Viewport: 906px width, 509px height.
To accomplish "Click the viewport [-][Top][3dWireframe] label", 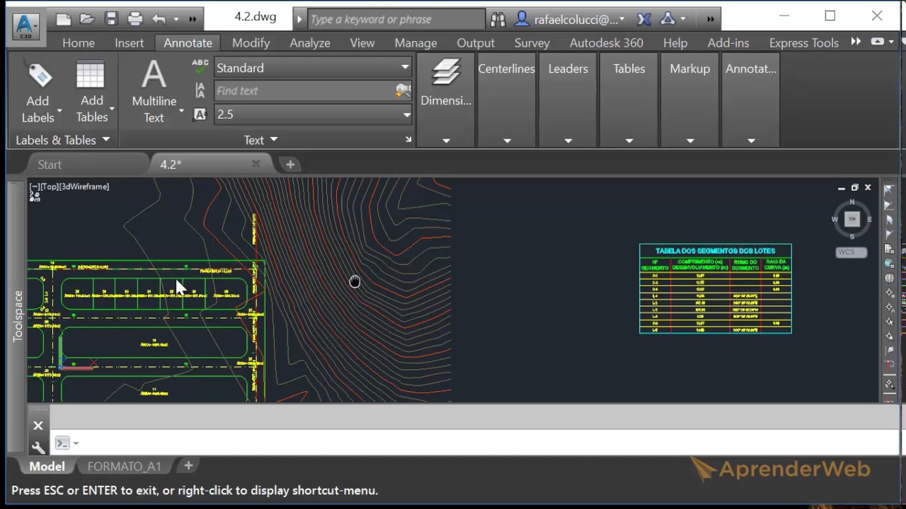I will 69,187.
